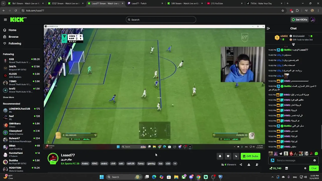Click the 31,740 channel points balance
The image size is (322, 181).
[x=275, y=168]
